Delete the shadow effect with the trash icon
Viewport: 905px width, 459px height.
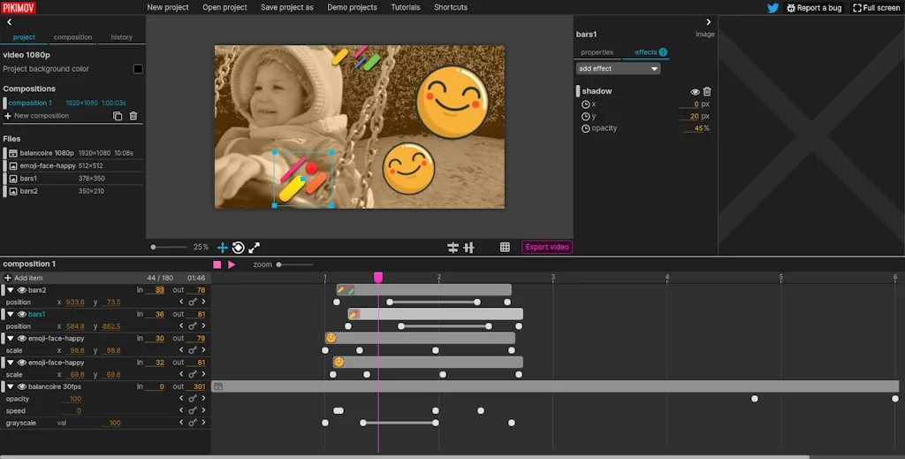pyautogui.click(x=707, y=91)
